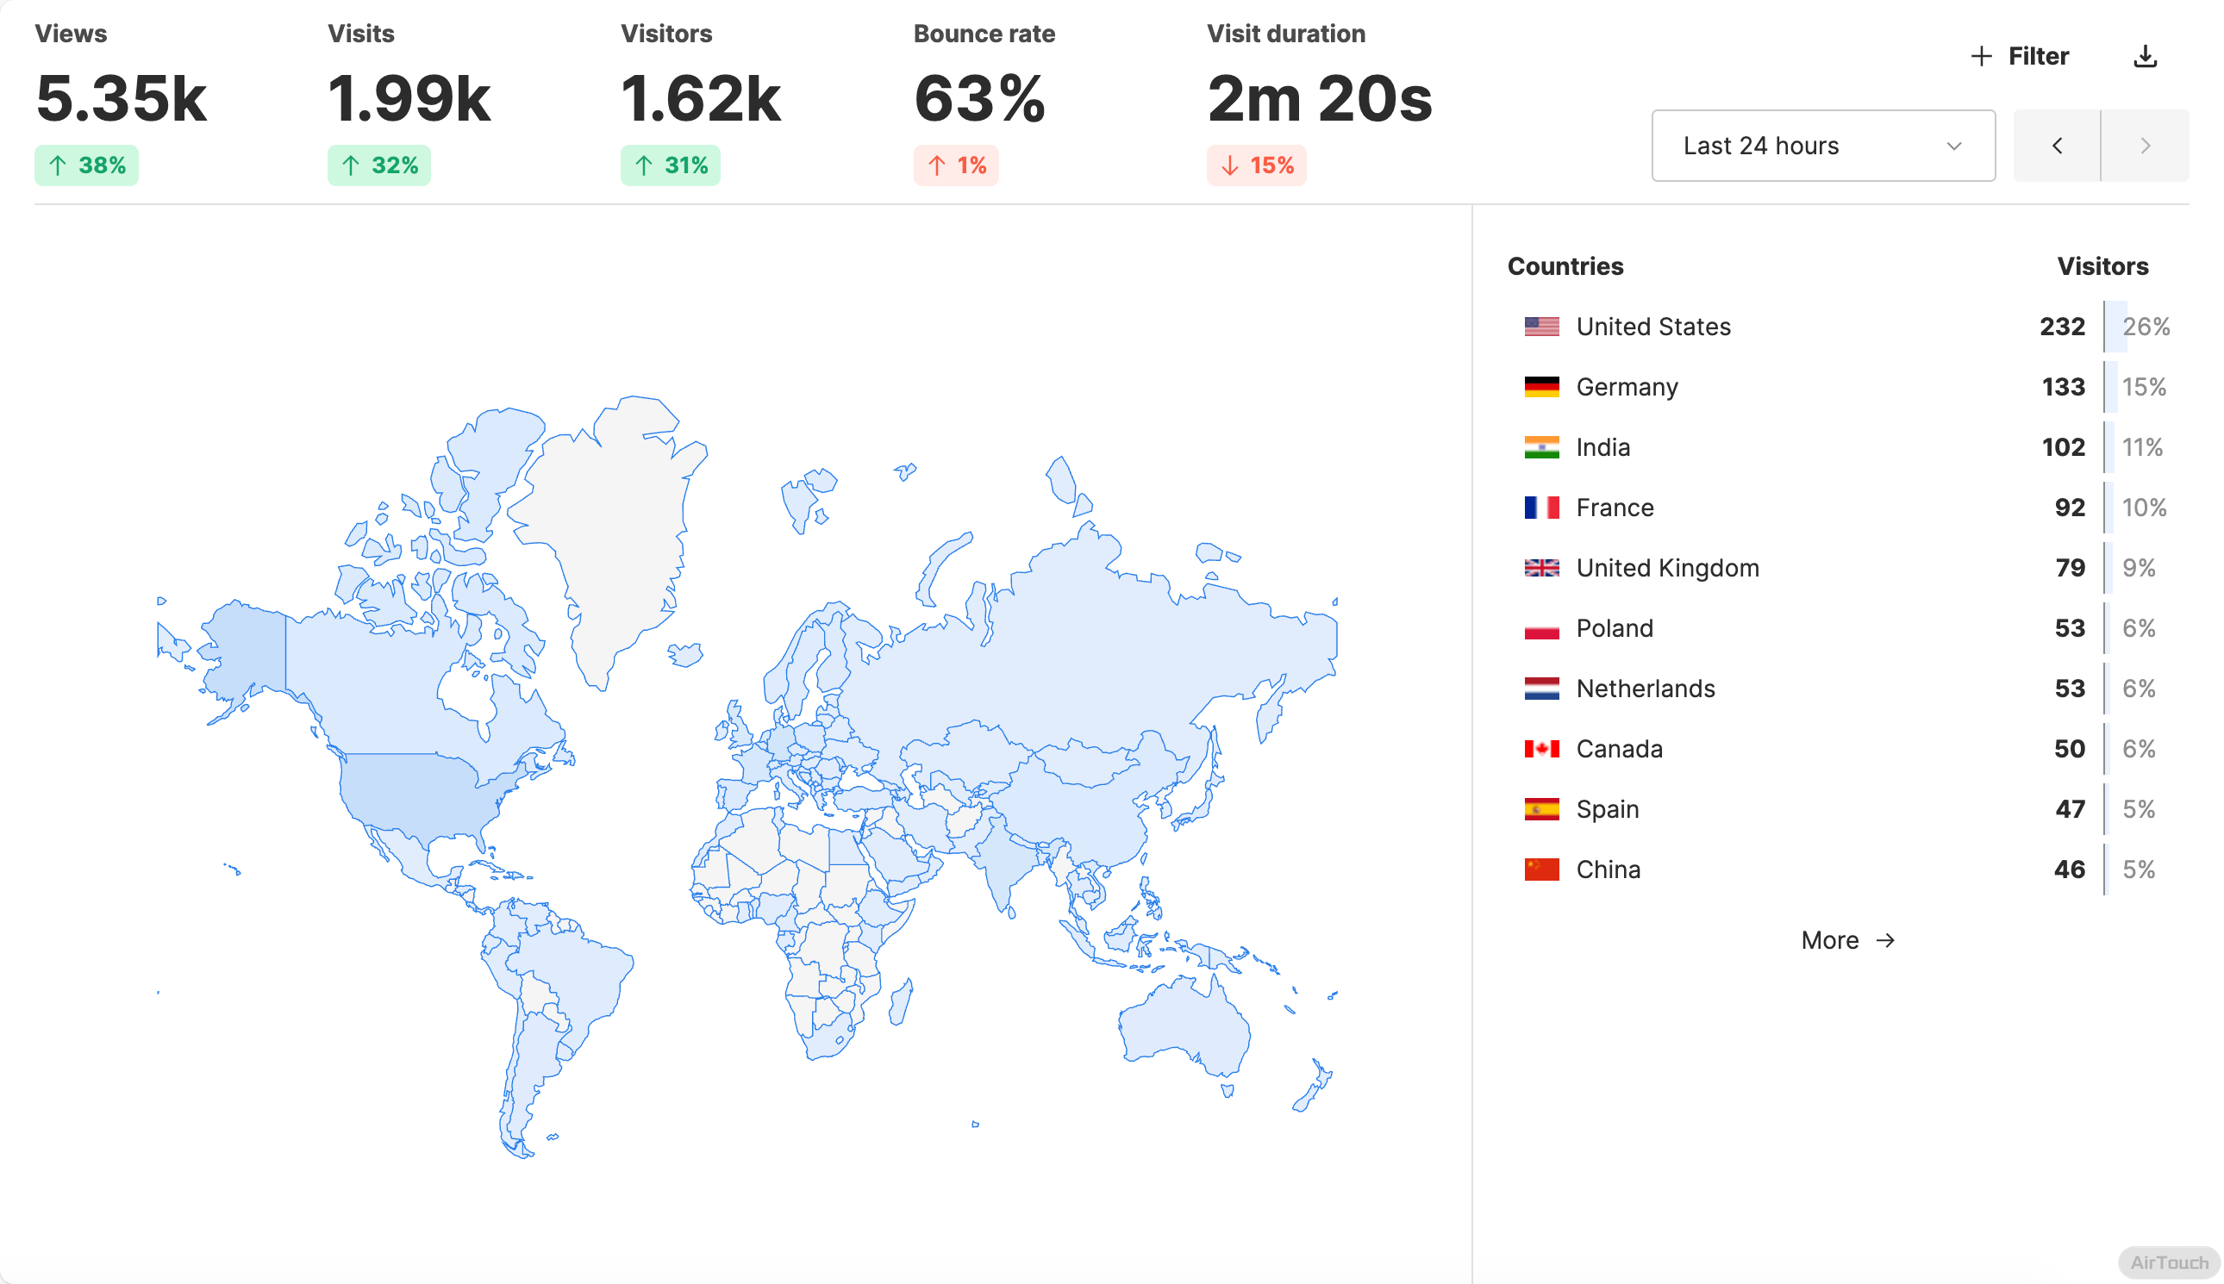2224x1284 pixels.
Task: Open More countries link
Action: pos(1846,940)
